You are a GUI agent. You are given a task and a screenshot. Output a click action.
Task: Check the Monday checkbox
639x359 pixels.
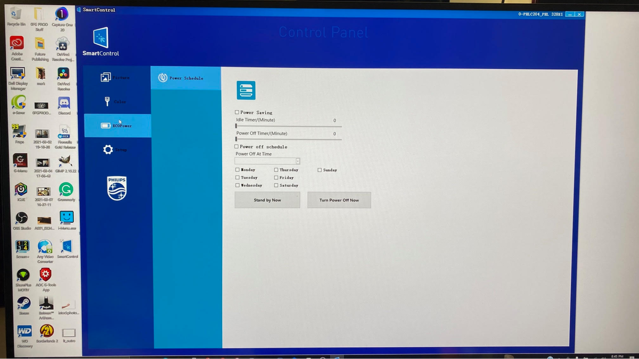tap(237, 170)
